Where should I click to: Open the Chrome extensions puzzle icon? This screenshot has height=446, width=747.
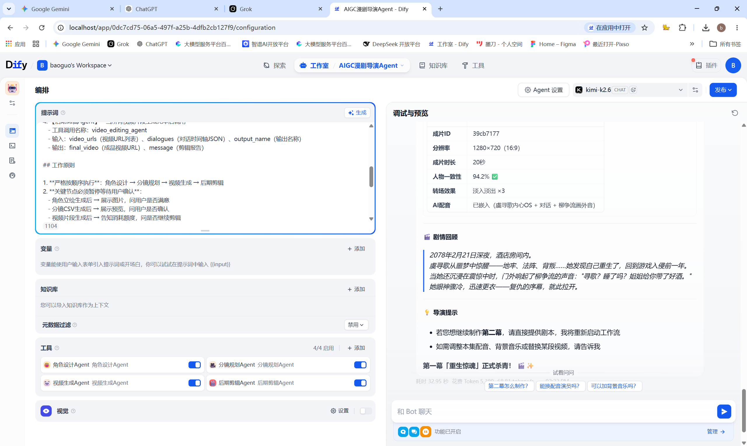tap(683, 28)
